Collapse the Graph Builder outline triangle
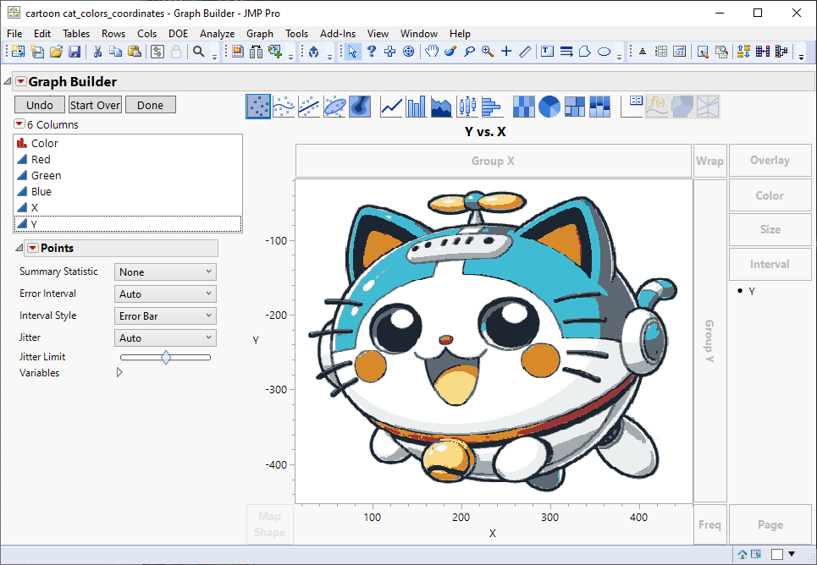This screenshot has width=817, height=565. [x=8, y=82]
